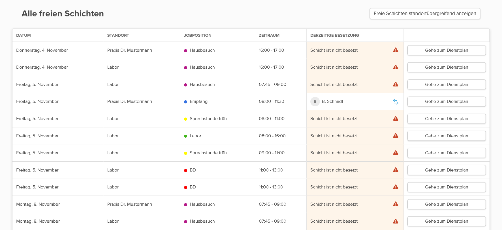Click warning icon for Freitag Hausbesuch 07:45 - 09:00
Image resolution: width=502 pixels, height=230 pixels.
coord(396,84)
